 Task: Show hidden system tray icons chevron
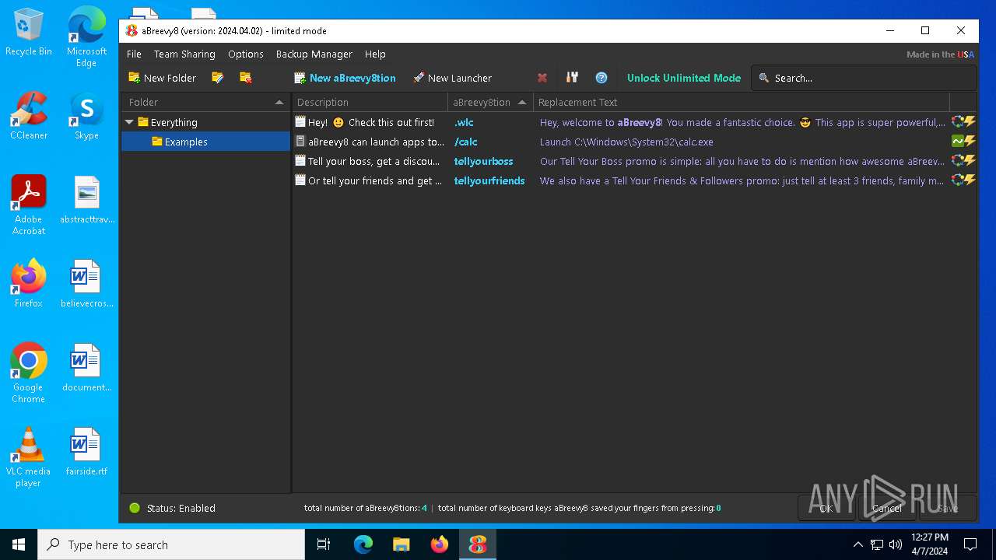coord(858,544)
